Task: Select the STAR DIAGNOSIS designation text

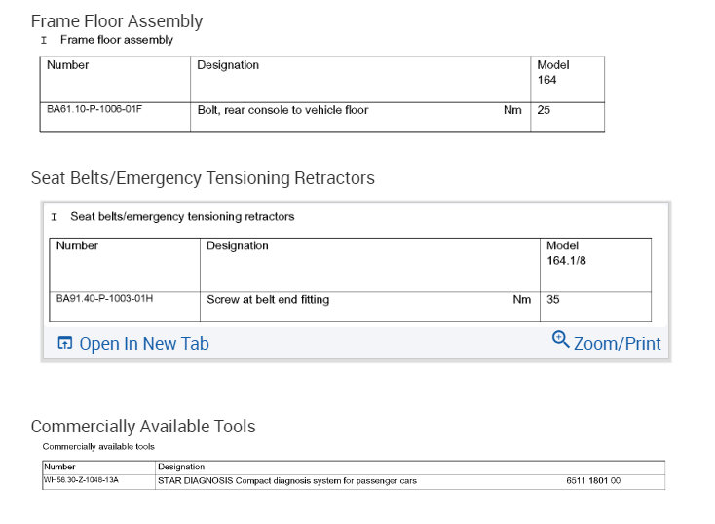Action: pyautogui.click(x=287, y=481)
